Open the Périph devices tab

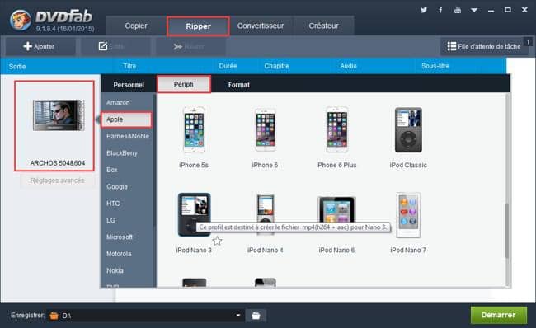(184, 84)
